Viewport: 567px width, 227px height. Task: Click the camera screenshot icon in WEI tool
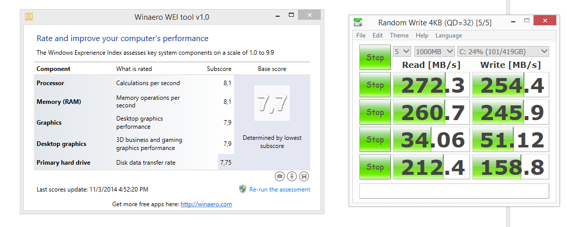(279, 176)
